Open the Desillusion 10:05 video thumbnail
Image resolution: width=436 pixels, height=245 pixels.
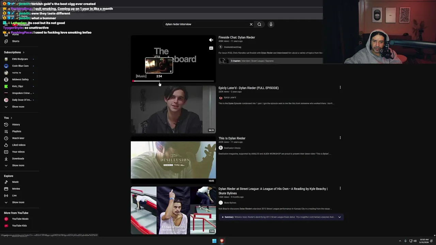(x=173, y=160)
